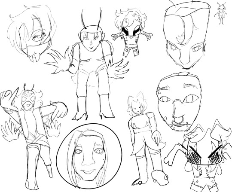Image resolution: width=232 pixels, height=192 pixels.
Task: Click the circled long-haired face portrait
Action: click(89, 156)
